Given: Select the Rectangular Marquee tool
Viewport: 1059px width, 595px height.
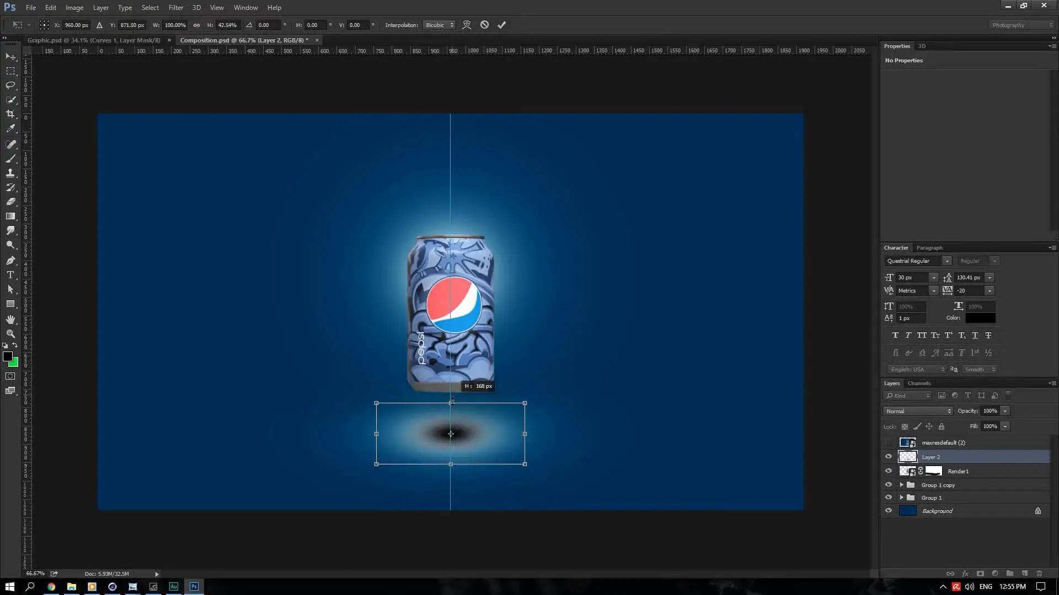Looking at the screenshot, I should pos(10,71).
